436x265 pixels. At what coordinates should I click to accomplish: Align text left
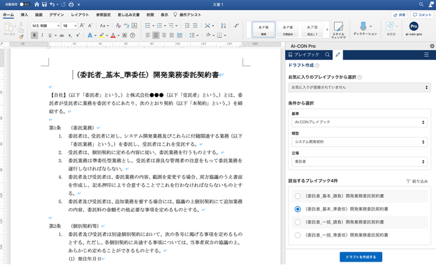click(148, 36)
